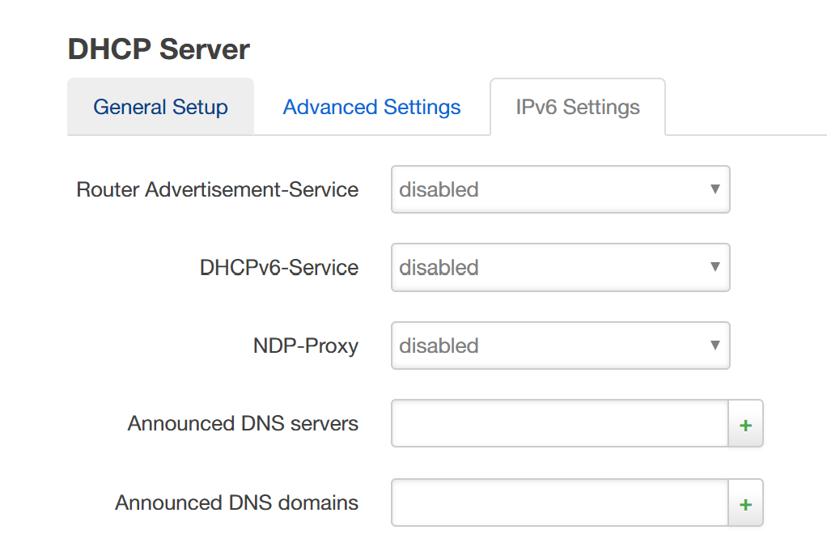The height and width of the screenshot is (547, 827).
Task: Switch to the Advanced Settings tab
Action: coord(371,107)
